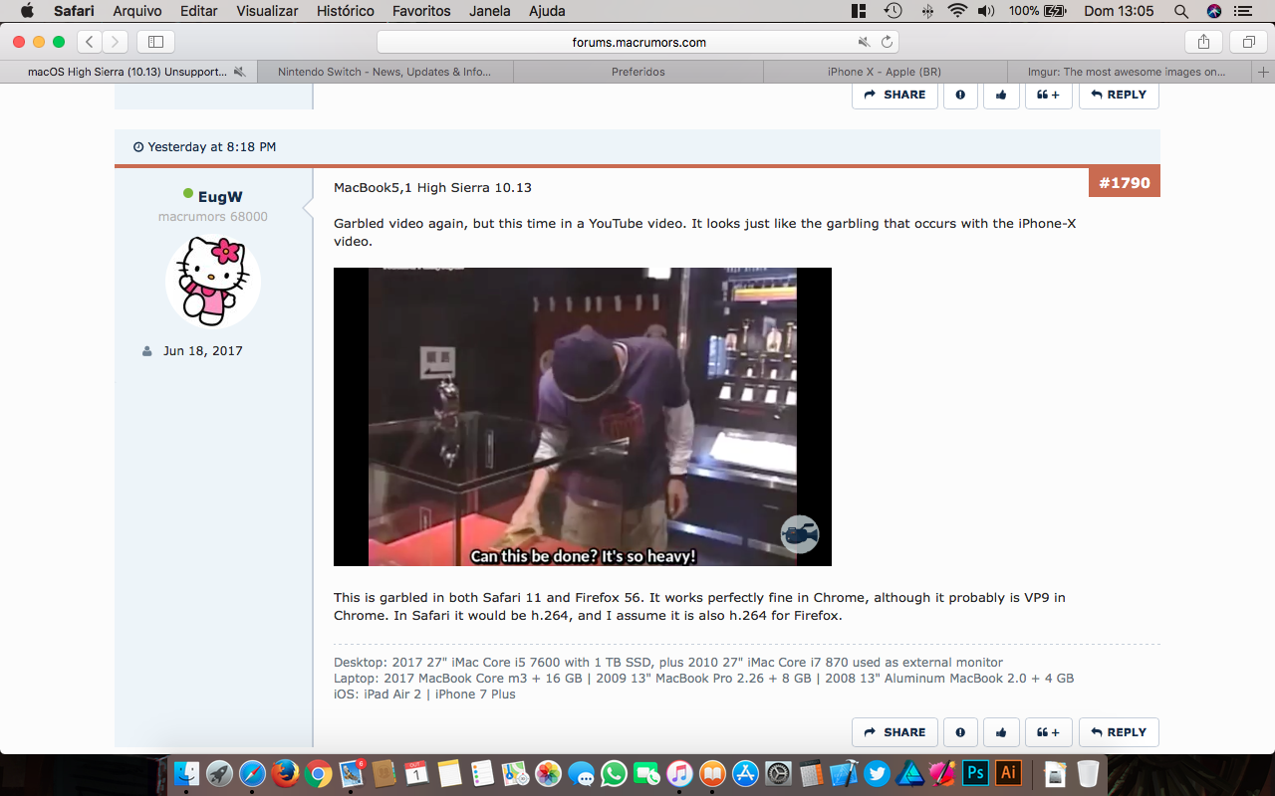This screenshot has width=1275, height=796.
Task: Open a new tab with the plus button
Action: coord(1263,72)
